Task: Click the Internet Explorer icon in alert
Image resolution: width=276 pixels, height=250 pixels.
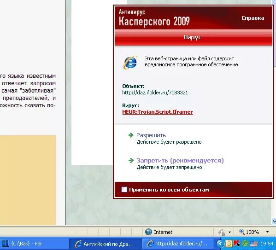Action: 130,63
